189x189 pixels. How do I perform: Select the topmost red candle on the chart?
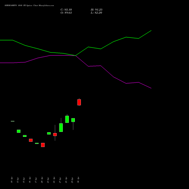pos(79,102)
